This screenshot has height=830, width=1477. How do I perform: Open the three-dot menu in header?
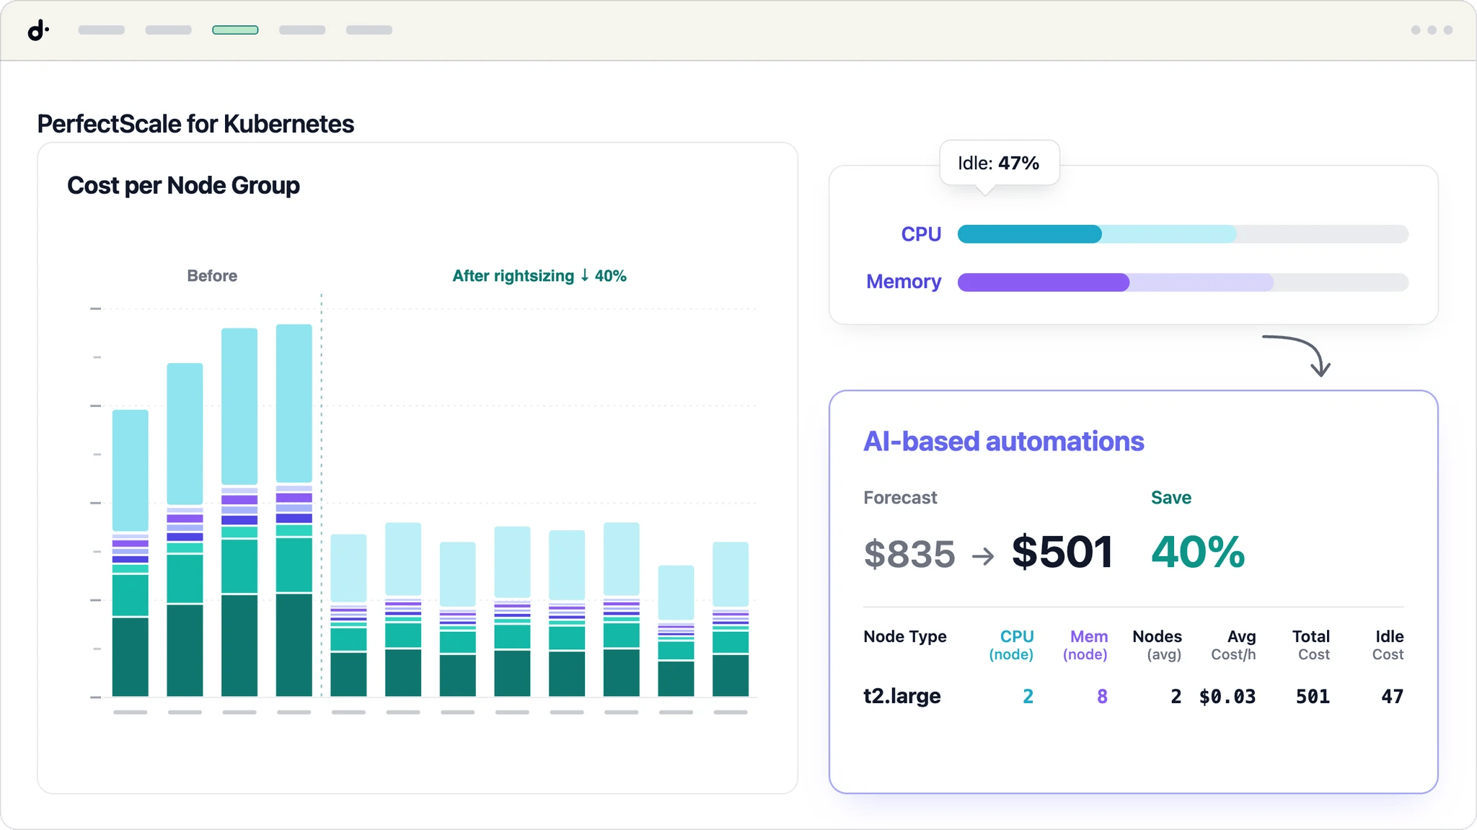(1432, 30)
